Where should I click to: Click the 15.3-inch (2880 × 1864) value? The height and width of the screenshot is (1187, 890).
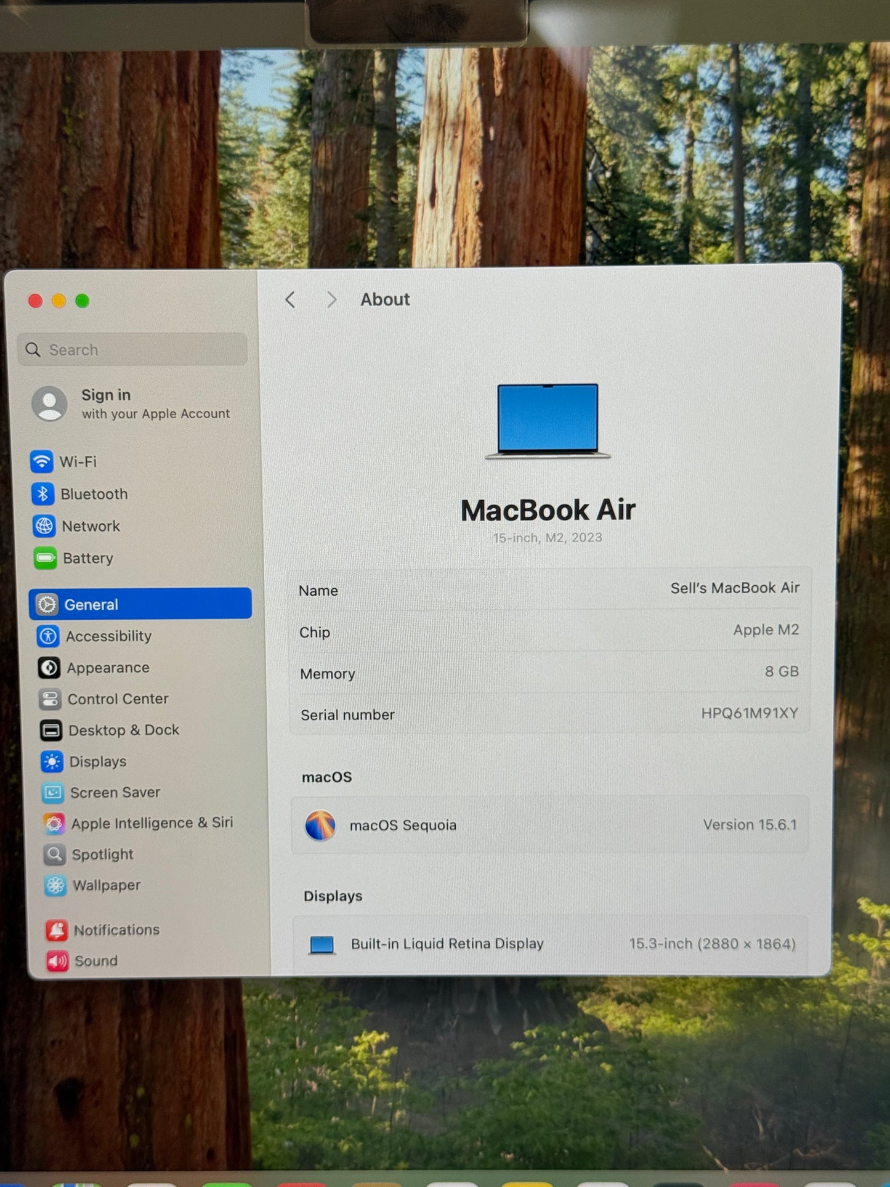pos(712,944)
